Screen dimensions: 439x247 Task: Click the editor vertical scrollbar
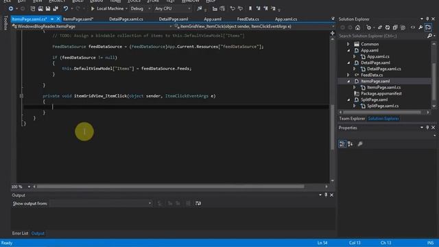pos(332,128)
